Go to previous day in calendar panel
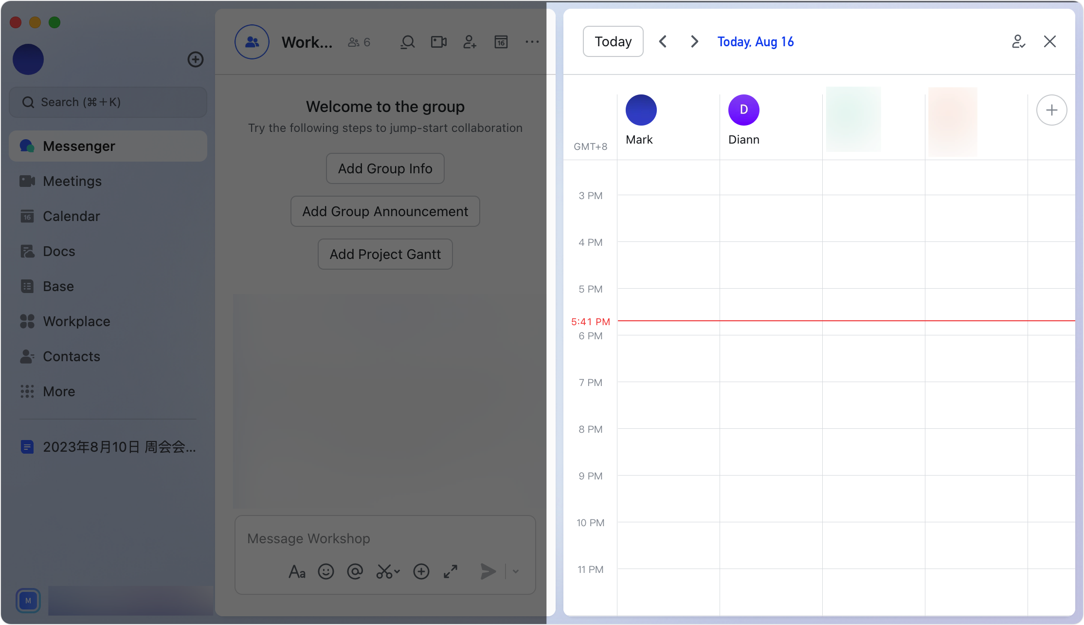The width and height of the screenshot is (1084, 625). tap(663, 42)
